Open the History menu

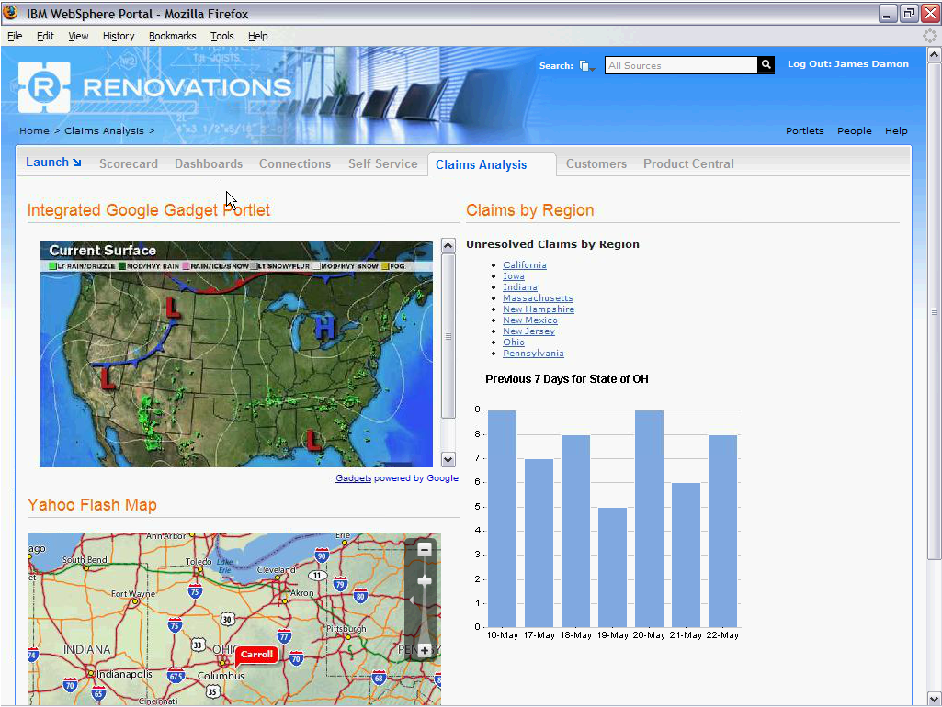[119, 36]
